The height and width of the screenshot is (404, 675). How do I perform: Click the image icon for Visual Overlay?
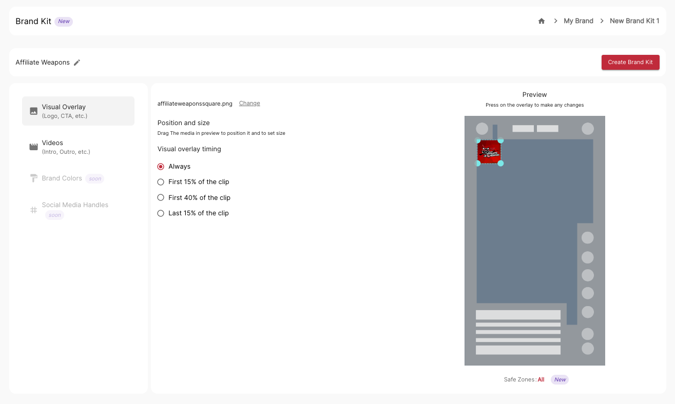tap(34, 111)
